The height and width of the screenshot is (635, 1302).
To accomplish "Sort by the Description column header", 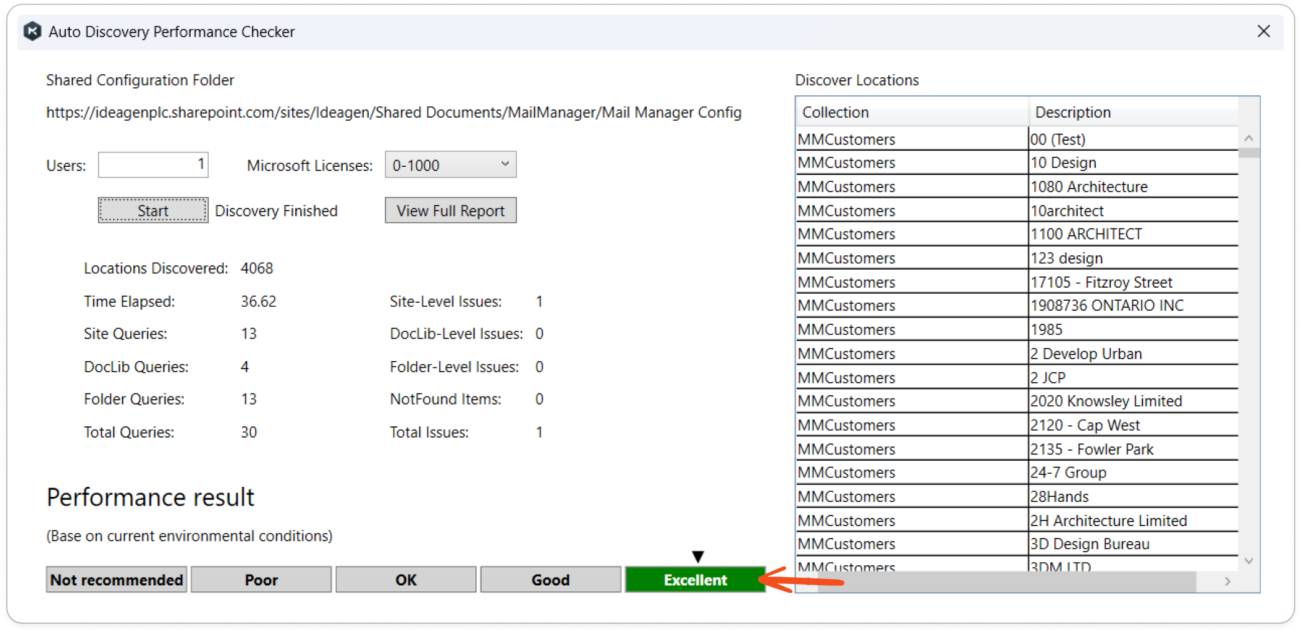I will (x=1134, y=113).
